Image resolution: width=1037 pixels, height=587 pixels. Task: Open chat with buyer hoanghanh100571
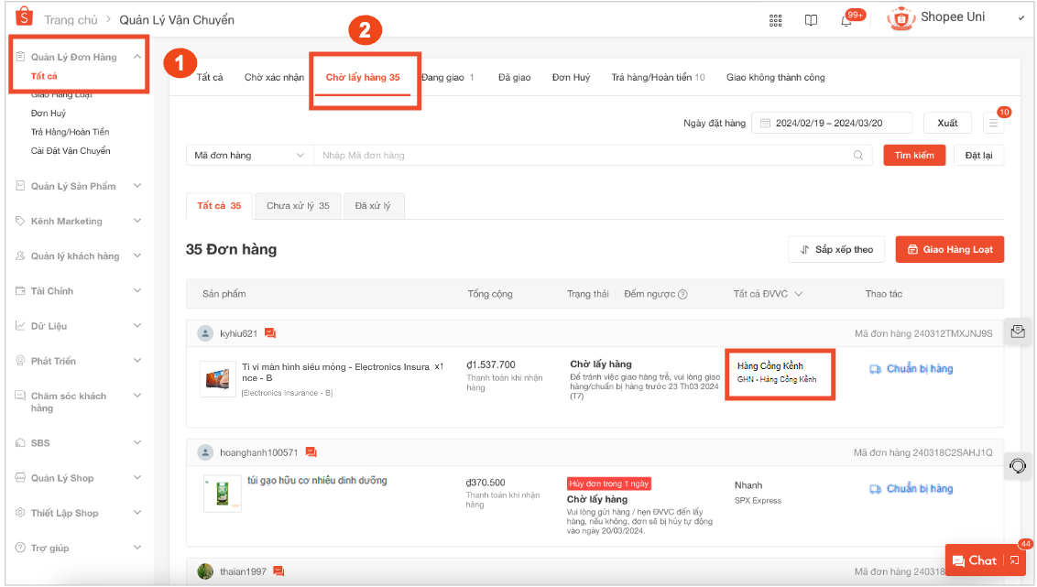[x=311, y=452]
